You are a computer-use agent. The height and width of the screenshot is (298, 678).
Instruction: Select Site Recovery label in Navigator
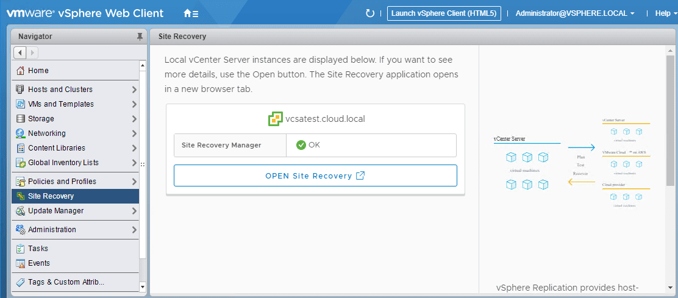pos(51,196)
